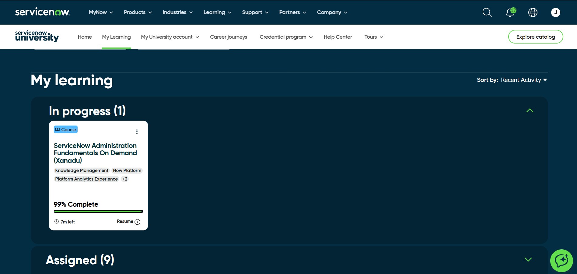This screenshot has height=274, width=577.
Task: Open the Help Center link
Action: 338,37
